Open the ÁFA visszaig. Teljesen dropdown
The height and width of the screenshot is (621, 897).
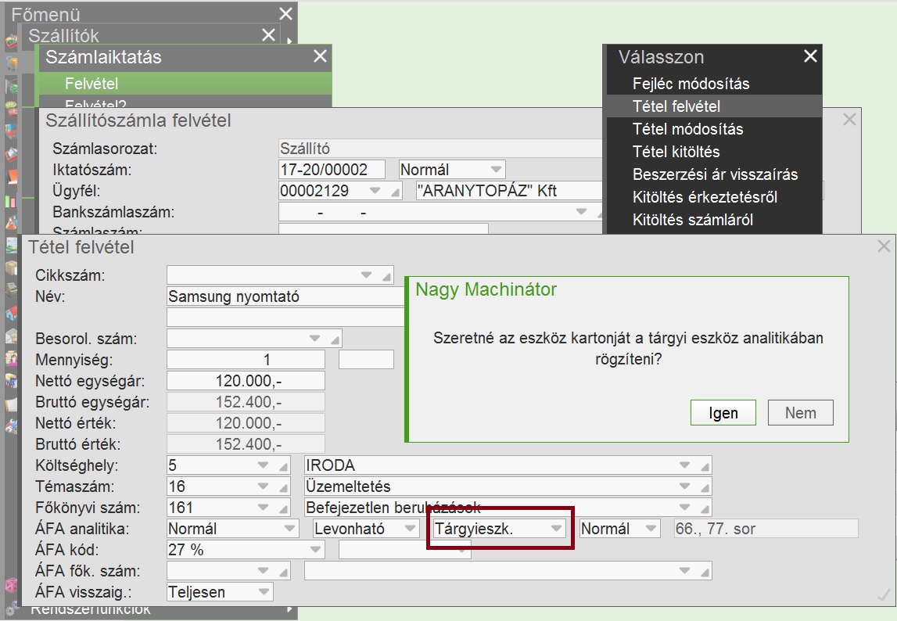[x=264, y=592]
